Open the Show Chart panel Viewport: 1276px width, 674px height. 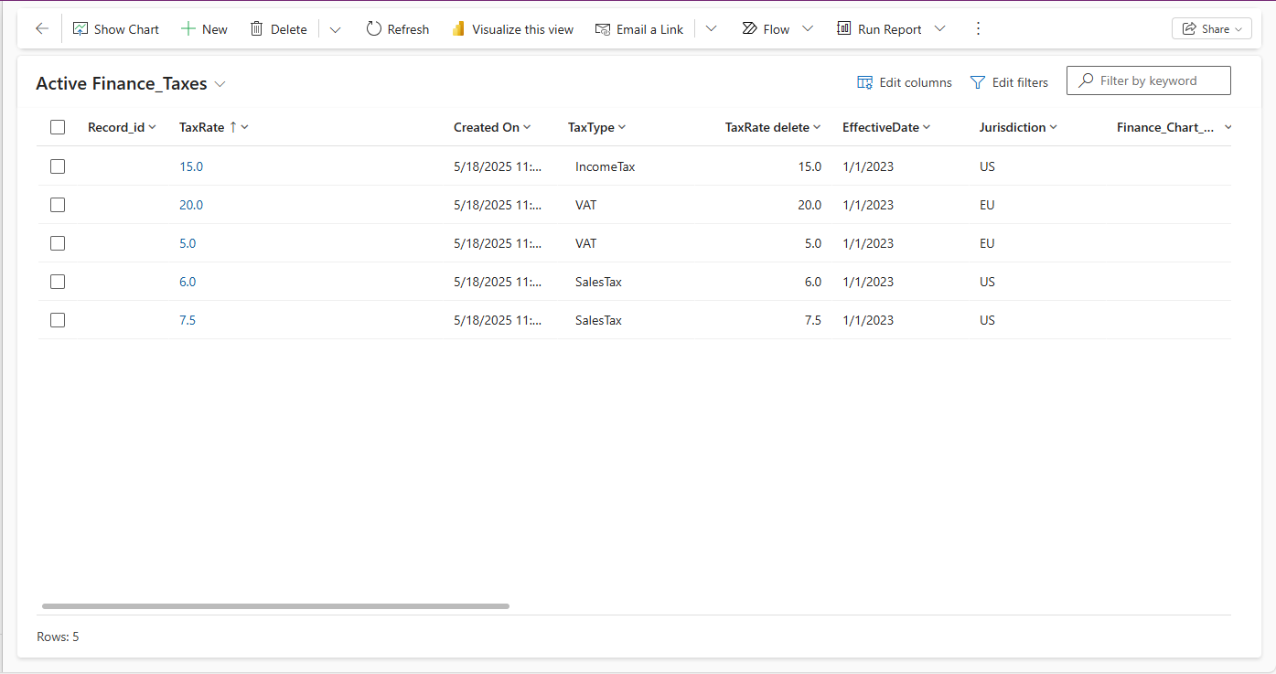pos(115,28)
